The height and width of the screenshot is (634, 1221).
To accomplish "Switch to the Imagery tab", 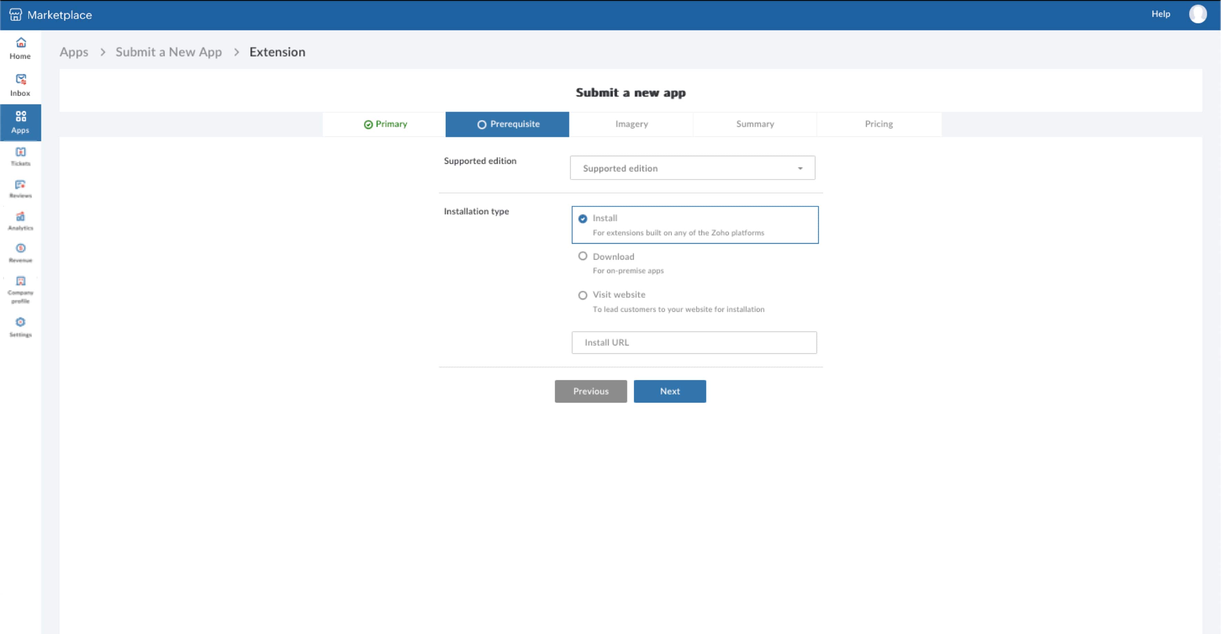I will pyautogui.click(x=631, y=124).
